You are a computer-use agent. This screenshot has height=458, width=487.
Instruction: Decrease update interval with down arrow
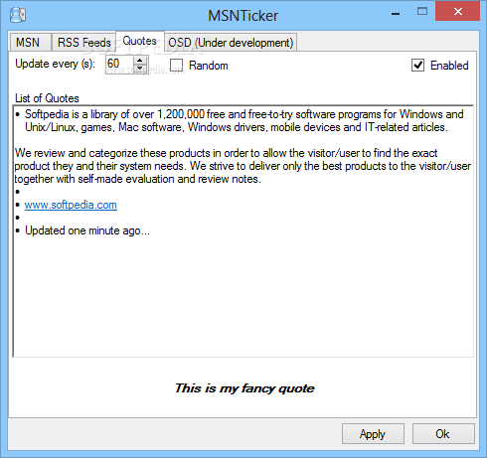point(140,69)
